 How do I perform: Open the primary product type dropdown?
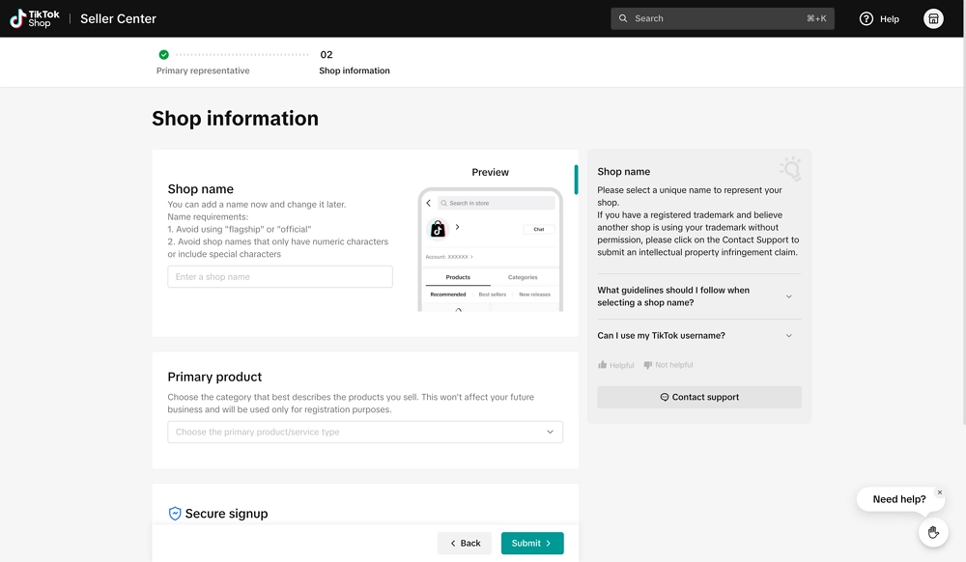[365, 432]
